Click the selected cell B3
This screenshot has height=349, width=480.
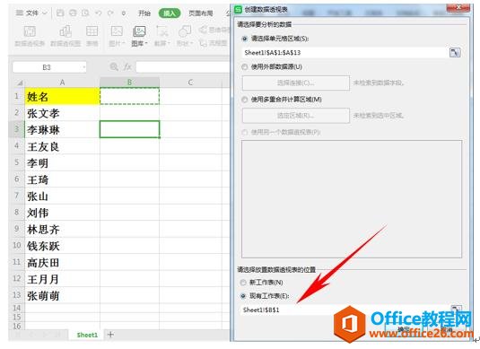coord(129,129)
